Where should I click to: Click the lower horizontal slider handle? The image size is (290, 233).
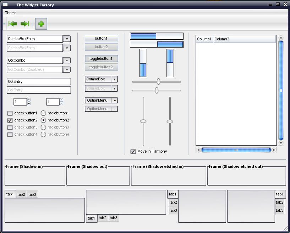click(x=157, y=90)
